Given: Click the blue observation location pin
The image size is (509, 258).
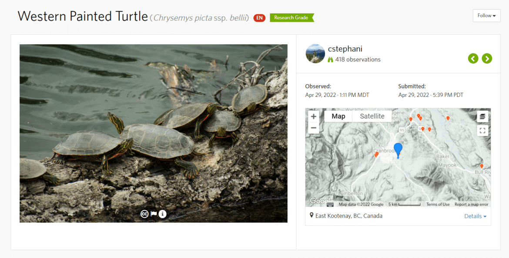Looking at the screenshot, I should 398,149.
